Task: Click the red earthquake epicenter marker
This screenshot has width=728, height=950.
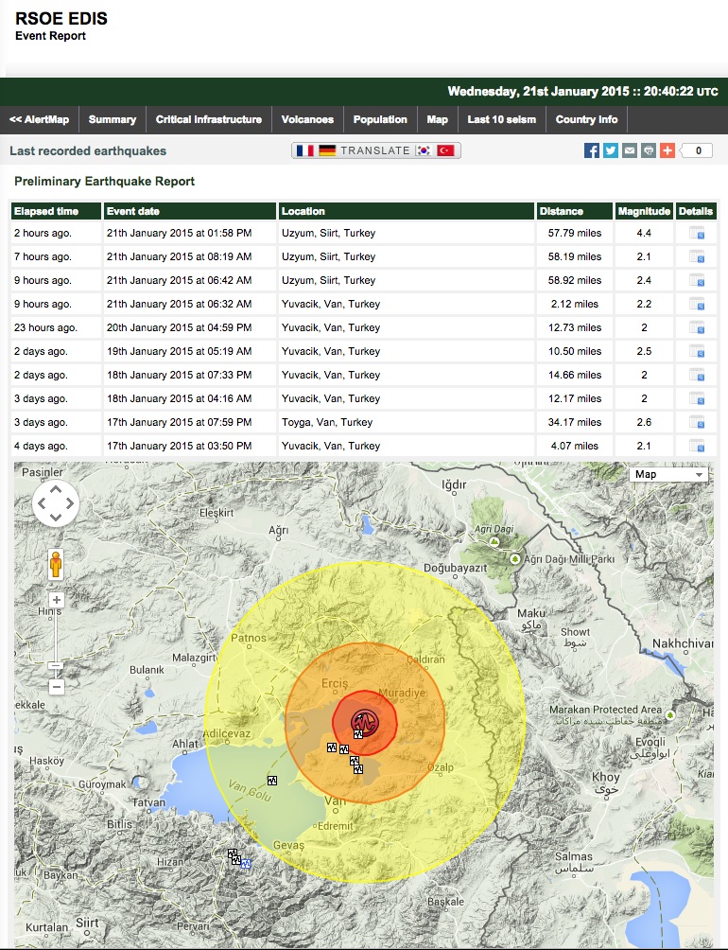Action: (x=365, y=722)
